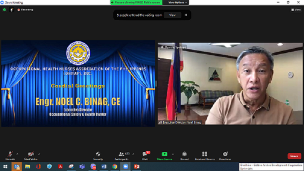Dismiss the waiting room notification
Screen dimensions: 304x171
point(186,15)
